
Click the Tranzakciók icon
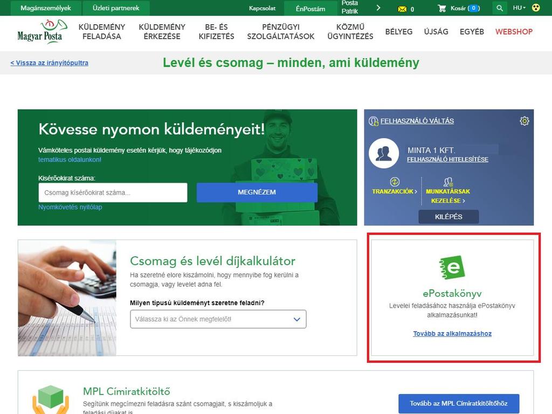pyautogui.click(x=395, y=182)
